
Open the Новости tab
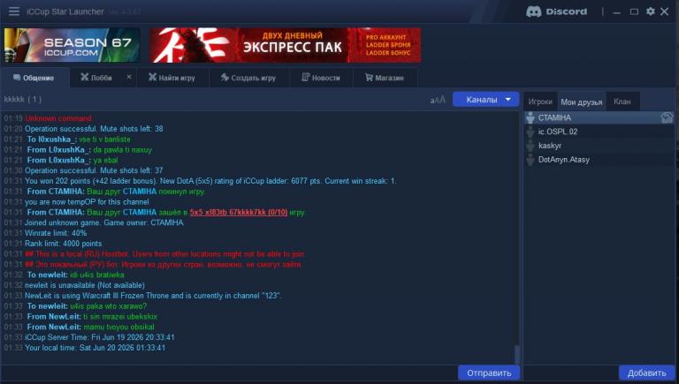pyautogui.click(x=321, y=78)
